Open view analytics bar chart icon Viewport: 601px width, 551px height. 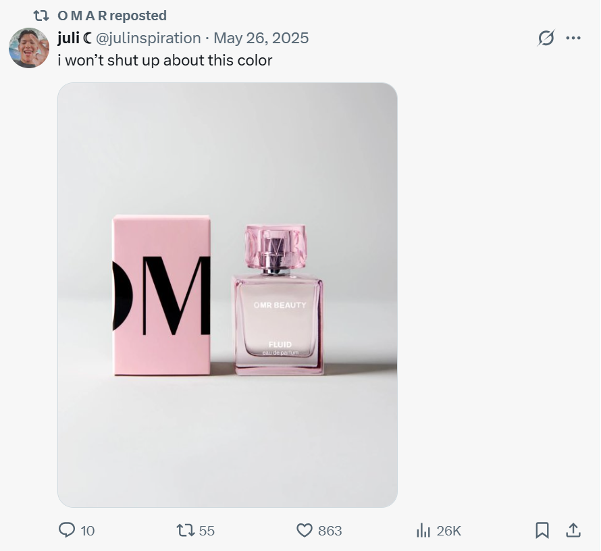click(x=423, y=531)
